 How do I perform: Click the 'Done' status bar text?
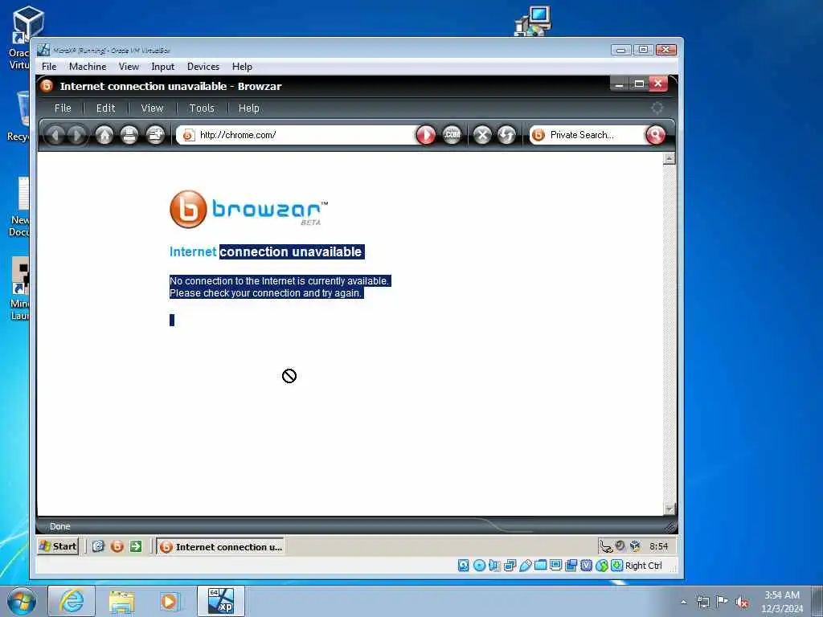59,526
